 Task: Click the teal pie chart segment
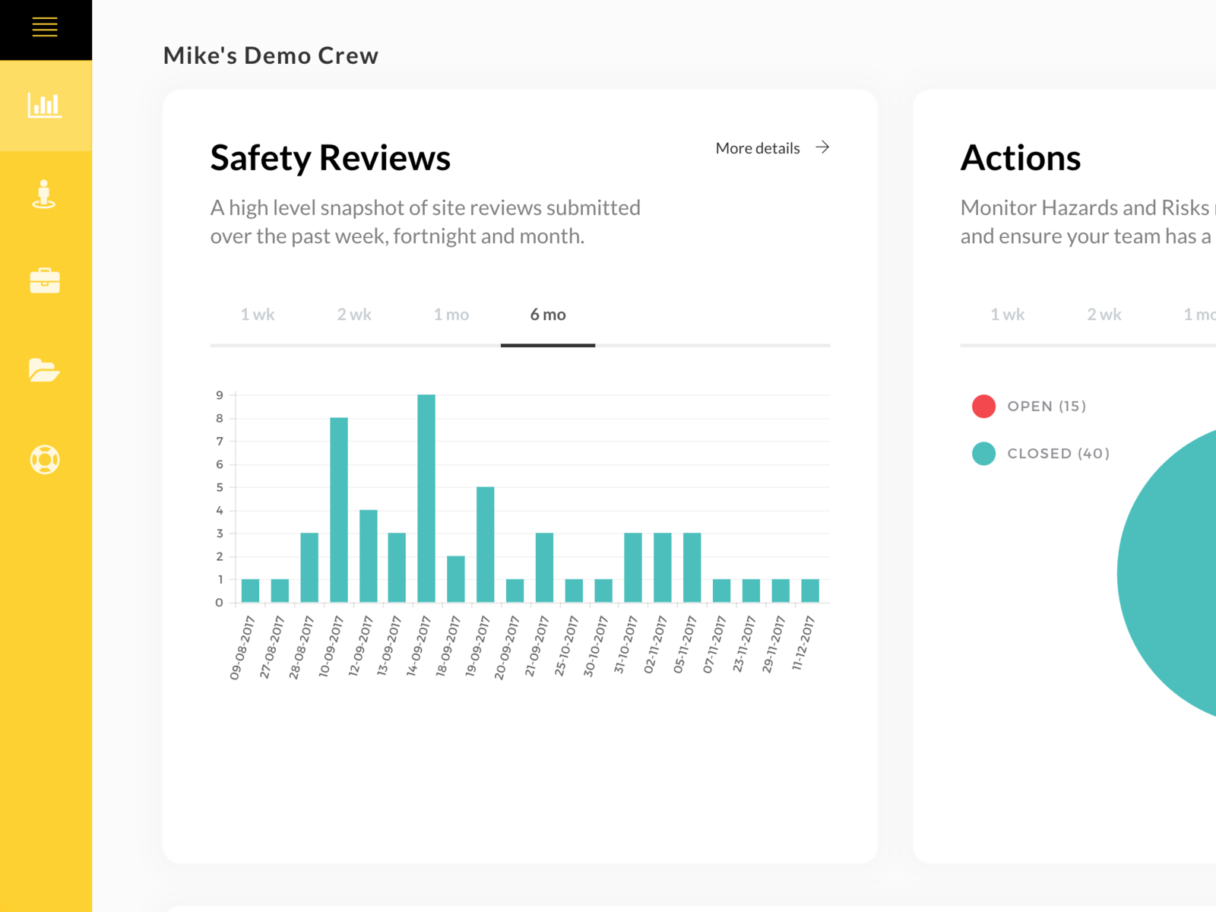(x=1174, y=578)
